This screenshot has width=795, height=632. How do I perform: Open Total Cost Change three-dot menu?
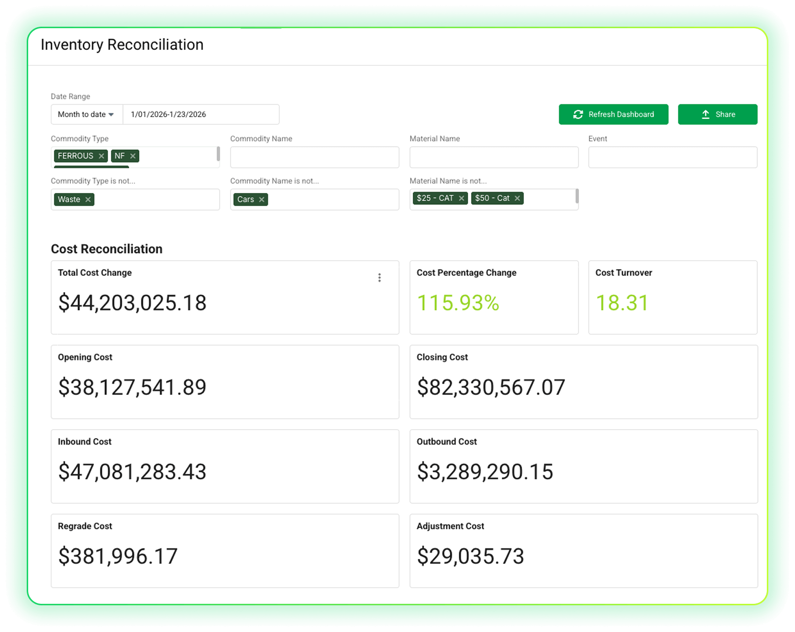(379, 278)
